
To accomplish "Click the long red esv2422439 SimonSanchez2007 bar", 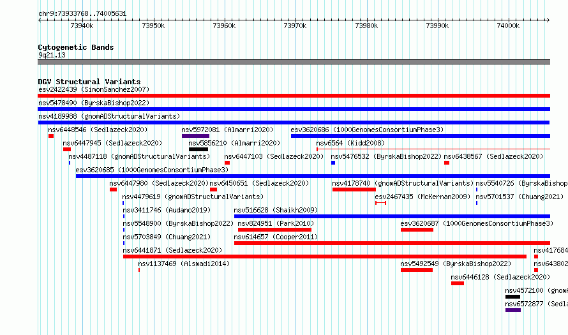I will pos(294,96).
